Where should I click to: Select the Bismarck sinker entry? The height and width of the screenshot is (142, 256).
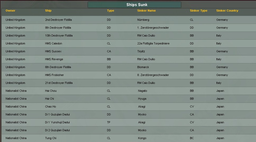pos(143,67)
